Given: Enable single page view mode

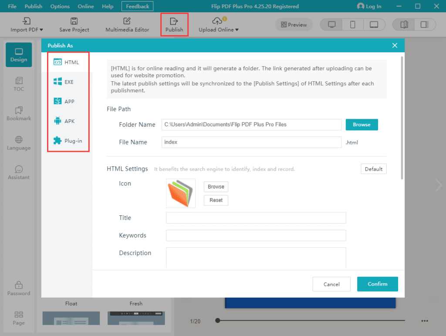Looking at the screenshot, I should click(x=425, y=24).
